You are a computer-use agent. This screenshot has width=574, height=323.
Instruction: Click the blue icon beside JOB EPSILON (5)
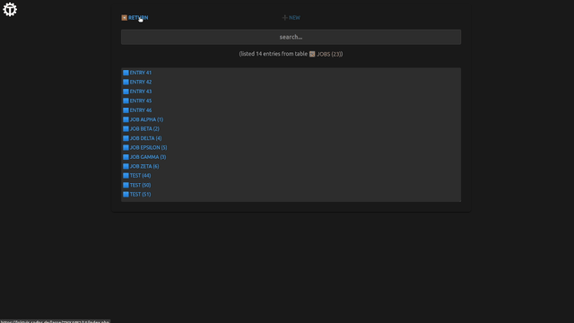[126, 147]
